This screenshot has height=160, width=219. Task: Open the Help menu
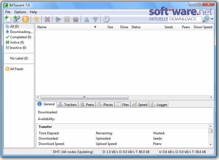click(33, 12)
